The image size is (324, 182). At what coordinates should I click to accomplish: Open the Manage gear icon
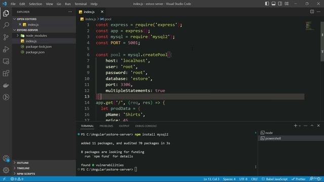[6, 170]
